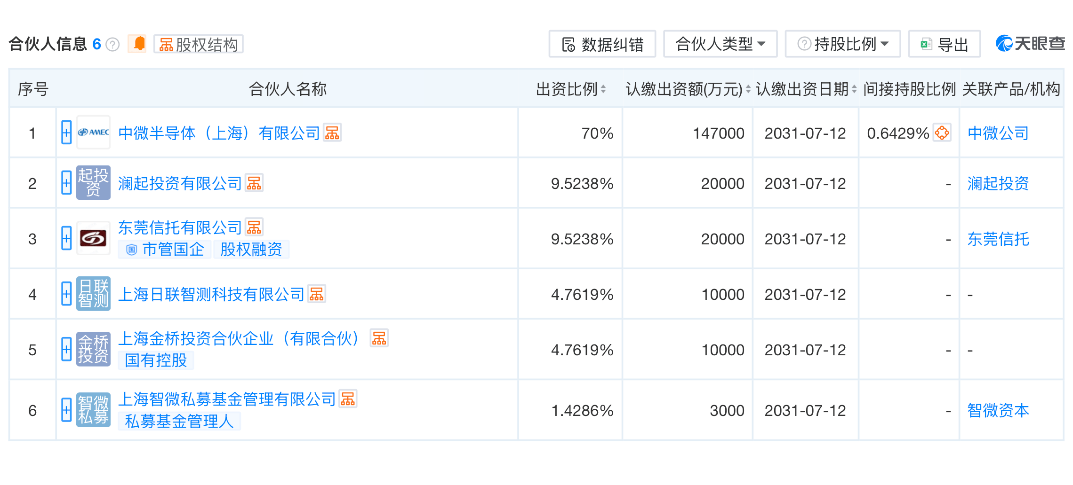1073x485 pixels.
Task: Click the orange notification bell icon
Action: [137, 44]
